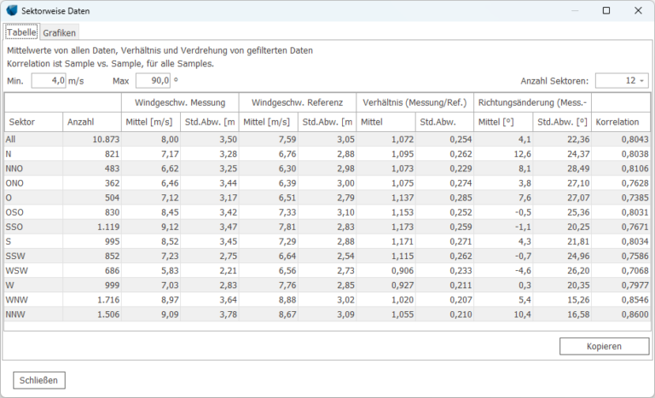Minimize the Sektorweise Daten window
655x398 pixels.
click(574, 11)
